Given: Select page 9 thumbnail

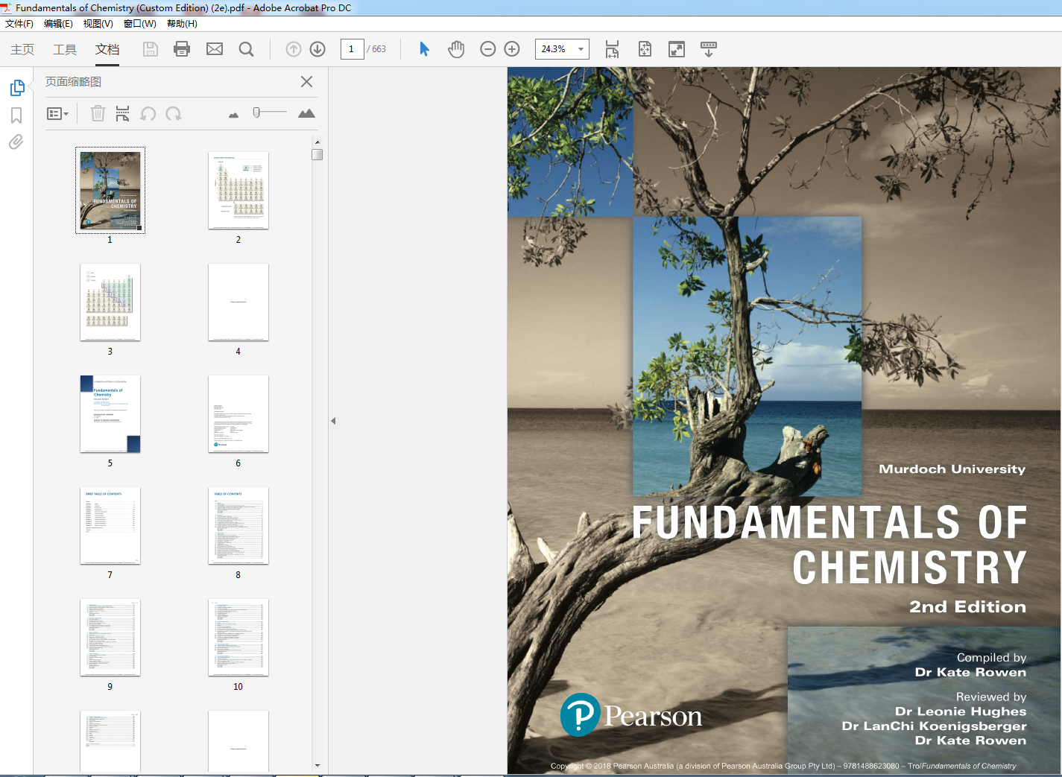Looking at the screenshot, I should (x=110, y=638).
